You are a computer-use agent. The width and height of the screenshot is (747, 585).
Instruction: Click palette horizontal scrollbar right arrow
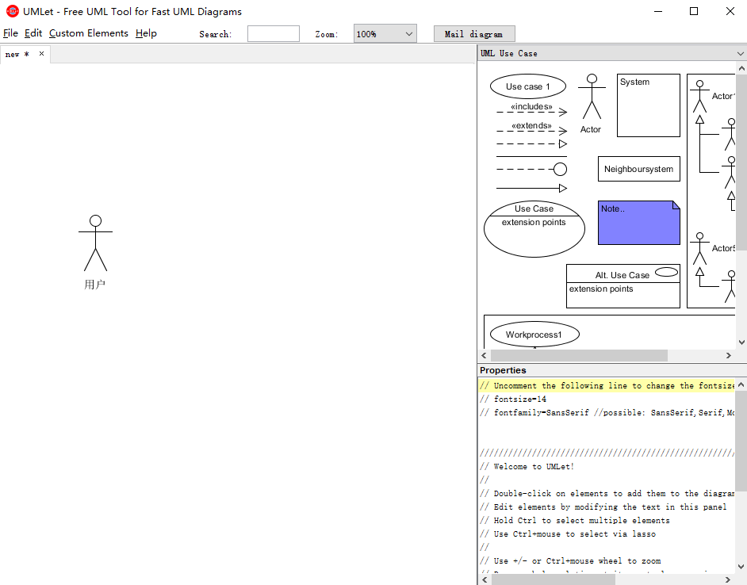(x=729, y=355)
